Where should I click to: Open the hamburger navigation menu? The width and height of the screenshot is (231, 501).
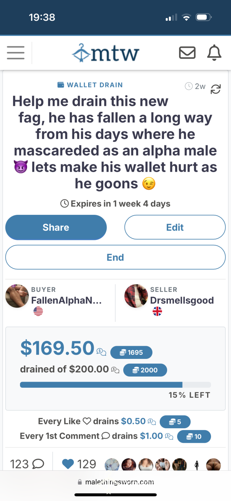pos(15,53)
